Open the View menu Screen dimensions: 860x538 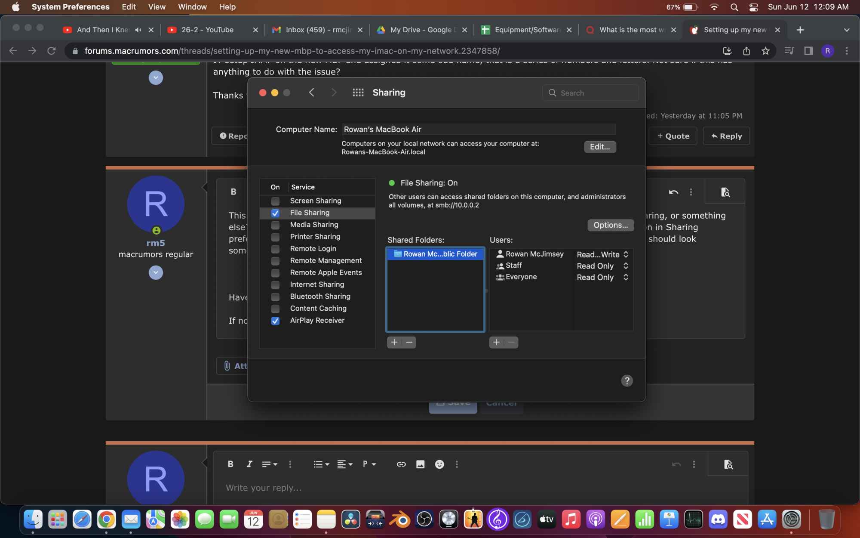click(157, 7)
